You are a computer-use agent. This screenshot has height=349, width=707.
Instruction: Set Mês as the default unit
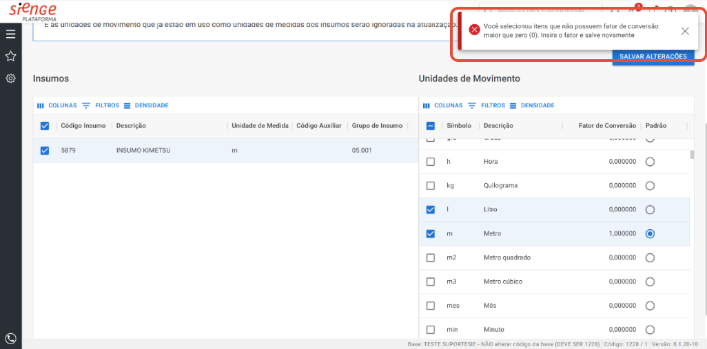[x=650, y=306]
